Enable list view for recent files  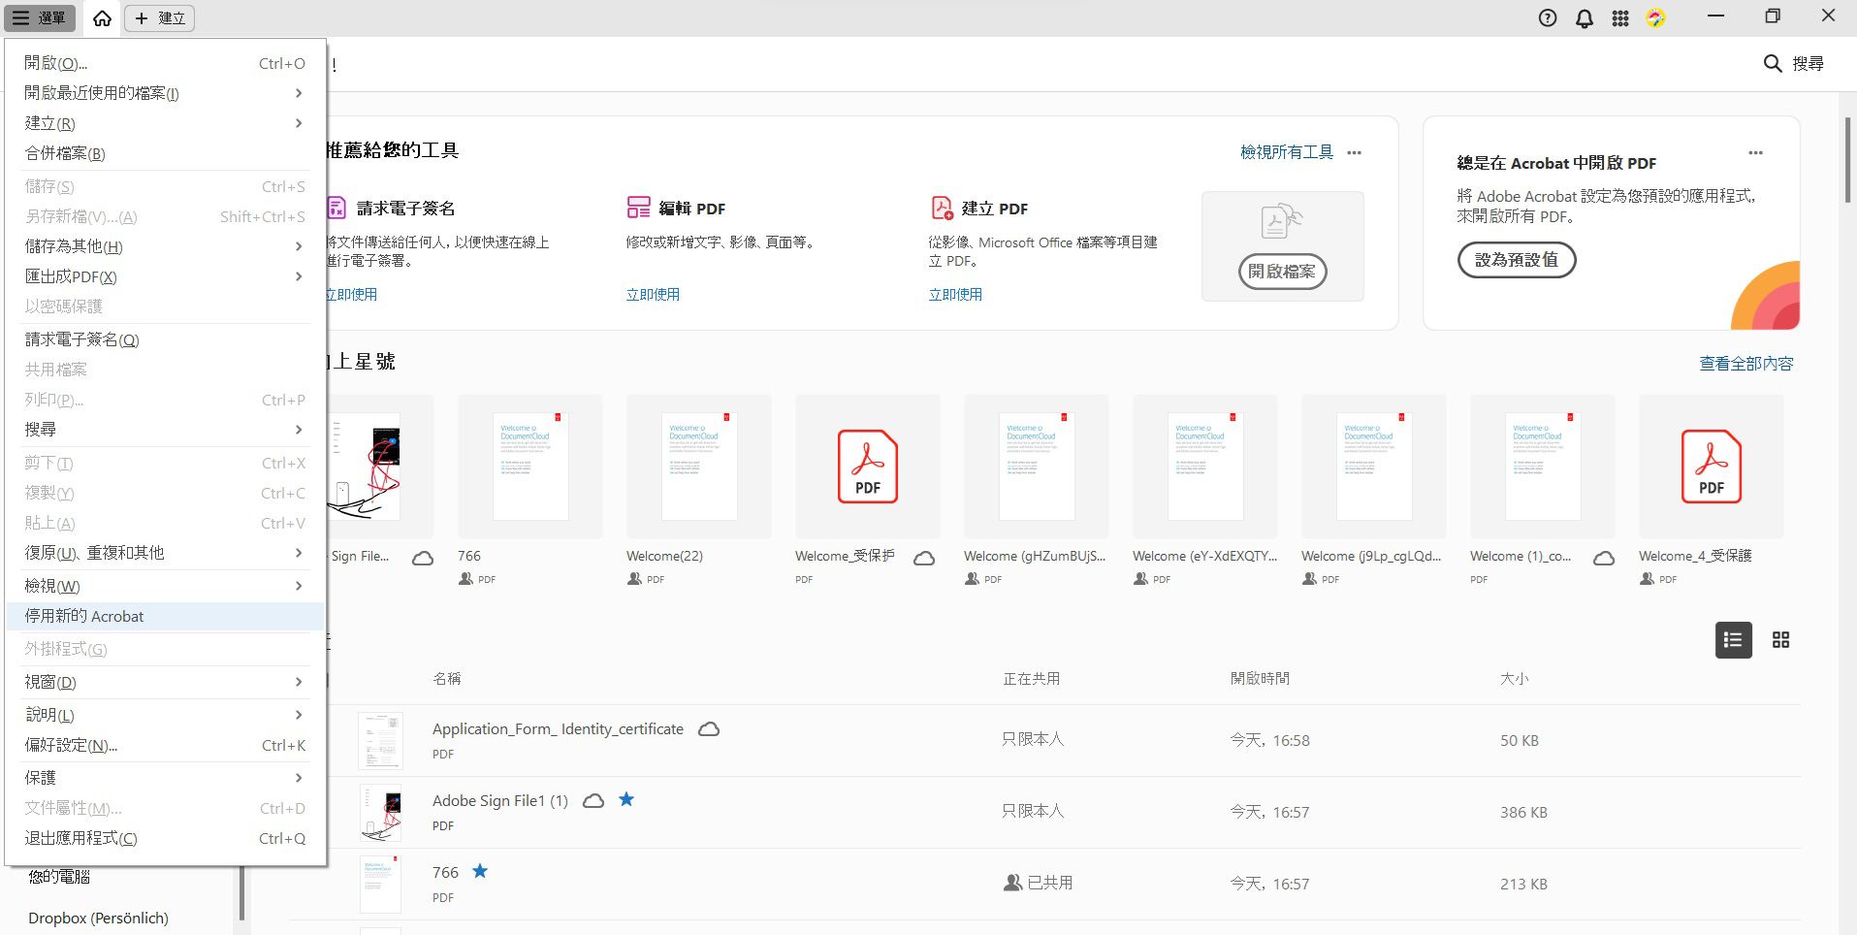point(1734,639)
